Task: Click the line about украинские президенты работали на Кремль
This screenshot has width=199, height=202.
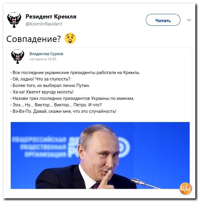Action: [x=75, y=73]
